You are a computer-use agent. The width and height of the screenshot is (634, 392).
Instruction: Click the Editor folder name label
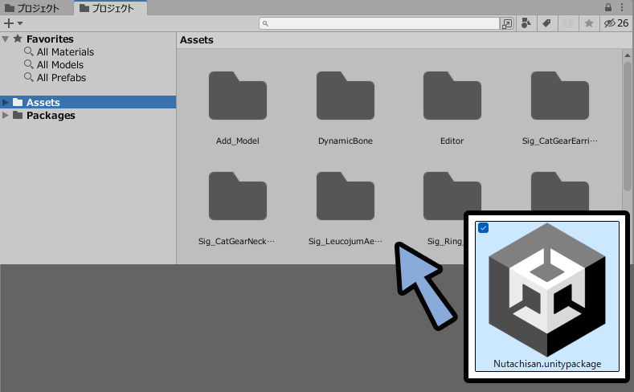(452, 141)
